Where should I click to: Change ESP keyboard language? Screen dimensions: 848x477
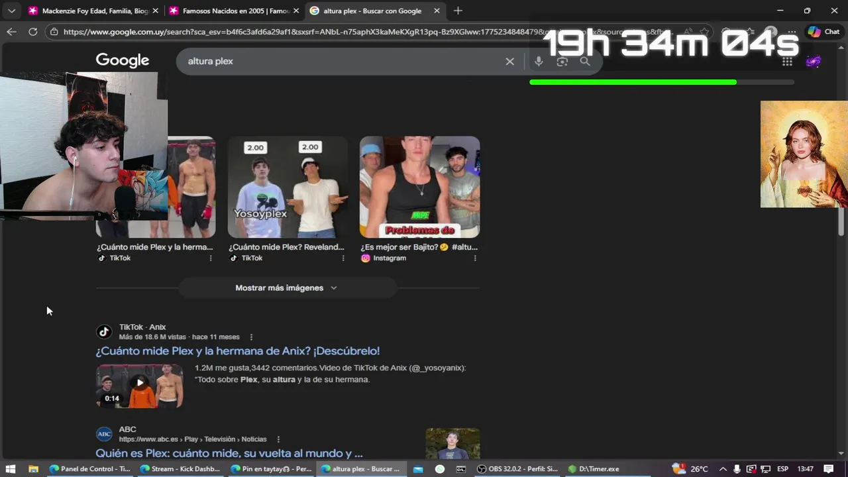782,468
